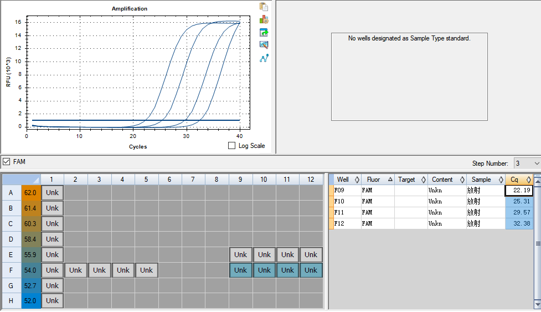Click highlighted plate well F9
Image resolution: width=541 pixels, height=312 pixels.
click(x=240, y=270)
